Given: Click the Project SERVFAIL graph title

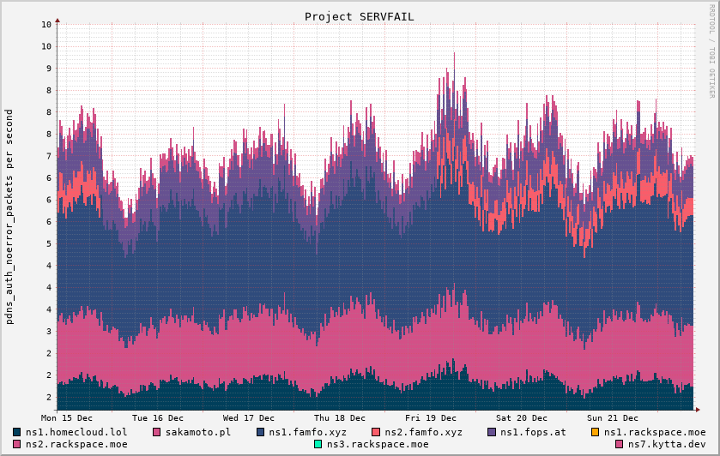Looking at the screenshot, I should coord(359,16).
